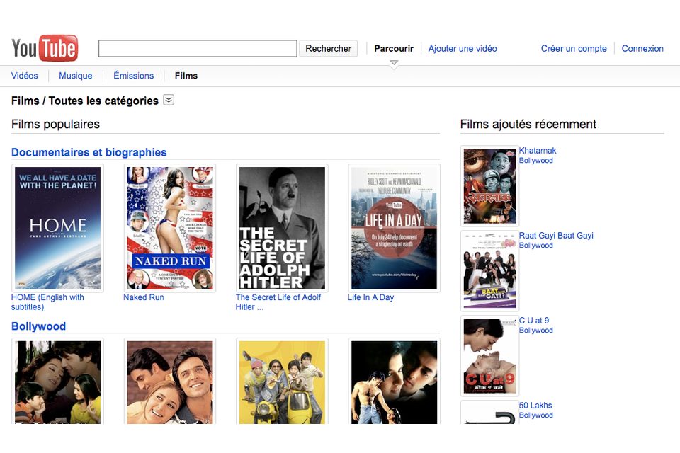
Task: Expand the Toutes les catégories dropdown arrow
Action: [169, 100]
